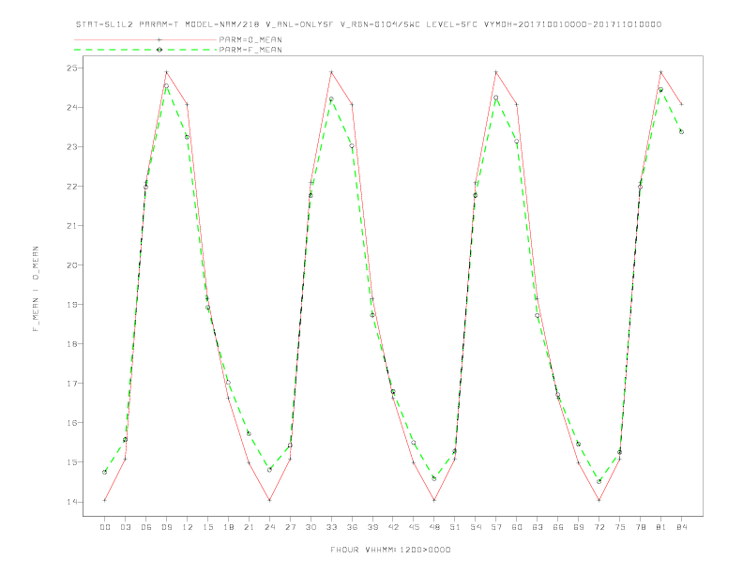
Task: Click x-axis forecast hour label 48
Action: (x=434, y=527)
